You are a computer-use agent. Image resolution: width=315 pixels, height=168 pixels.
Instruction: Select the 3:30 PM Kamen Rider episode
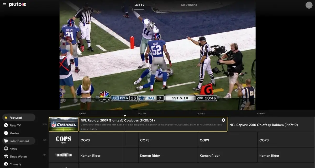227,156
